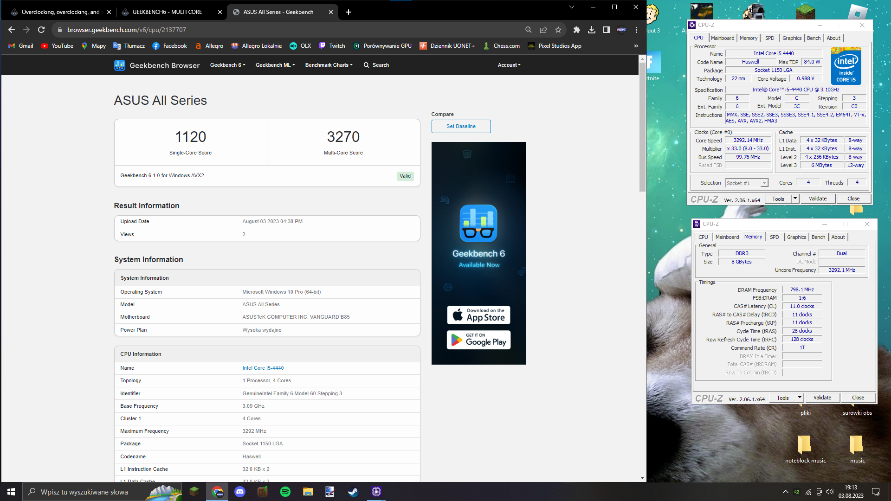Switch to the Overclocking browser tab
Screen dimensions: 891x501
point(60,12)
